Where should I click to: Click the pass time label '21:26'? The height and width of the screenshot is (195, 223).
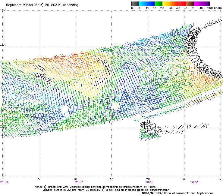pos(4,182)
